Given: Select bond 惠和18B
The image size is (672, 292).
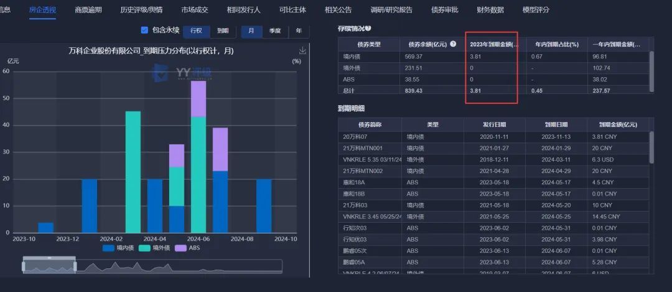Looking at the screenshot, I should click(353, 194).
